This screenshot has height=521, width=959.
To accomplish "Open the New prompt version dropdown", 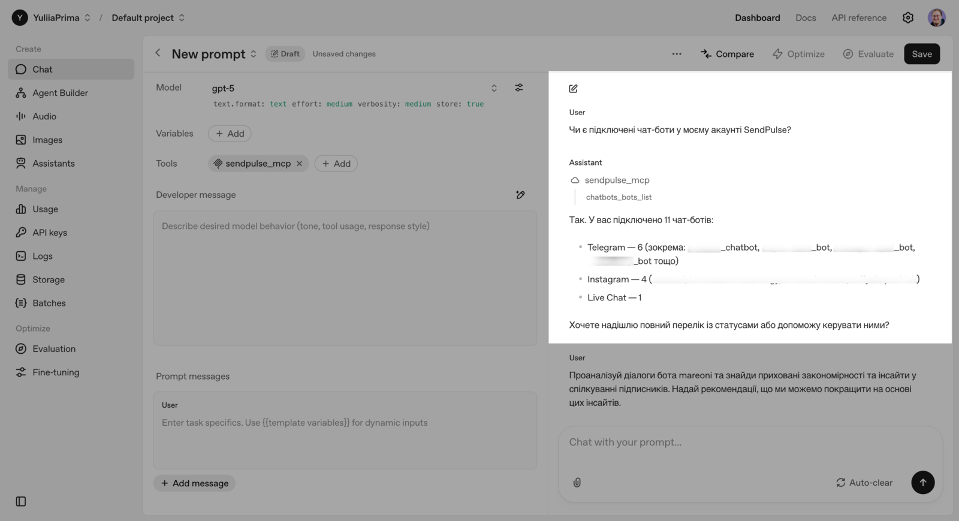I will point(254,54).
